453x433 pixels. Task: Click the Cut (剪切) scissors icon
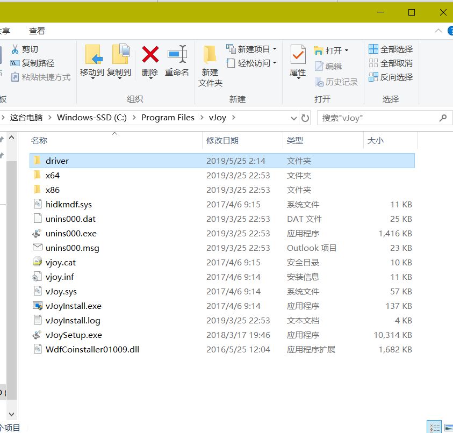tap(15, 49)
